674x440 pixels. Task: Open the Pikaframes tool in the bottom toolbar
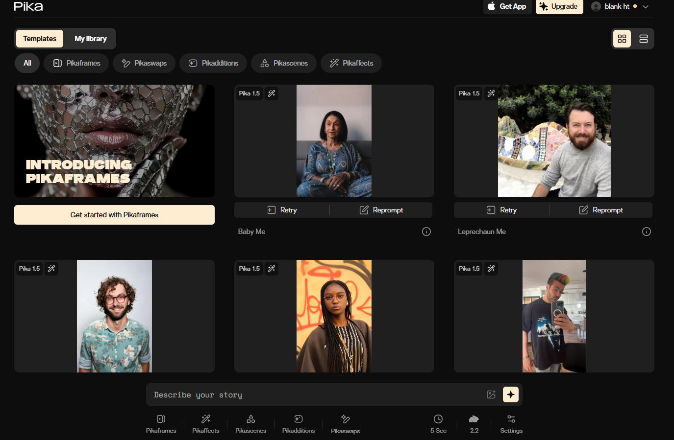[161, 424]
